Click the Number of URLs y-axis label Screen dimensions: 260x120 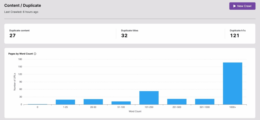point(15,82)
